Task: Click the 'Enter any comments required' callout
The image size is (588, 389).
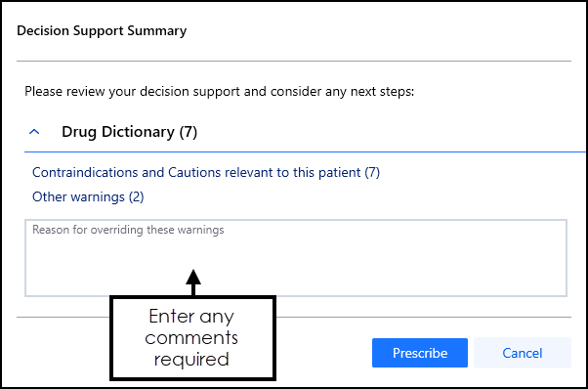Action: click(192, 337)
